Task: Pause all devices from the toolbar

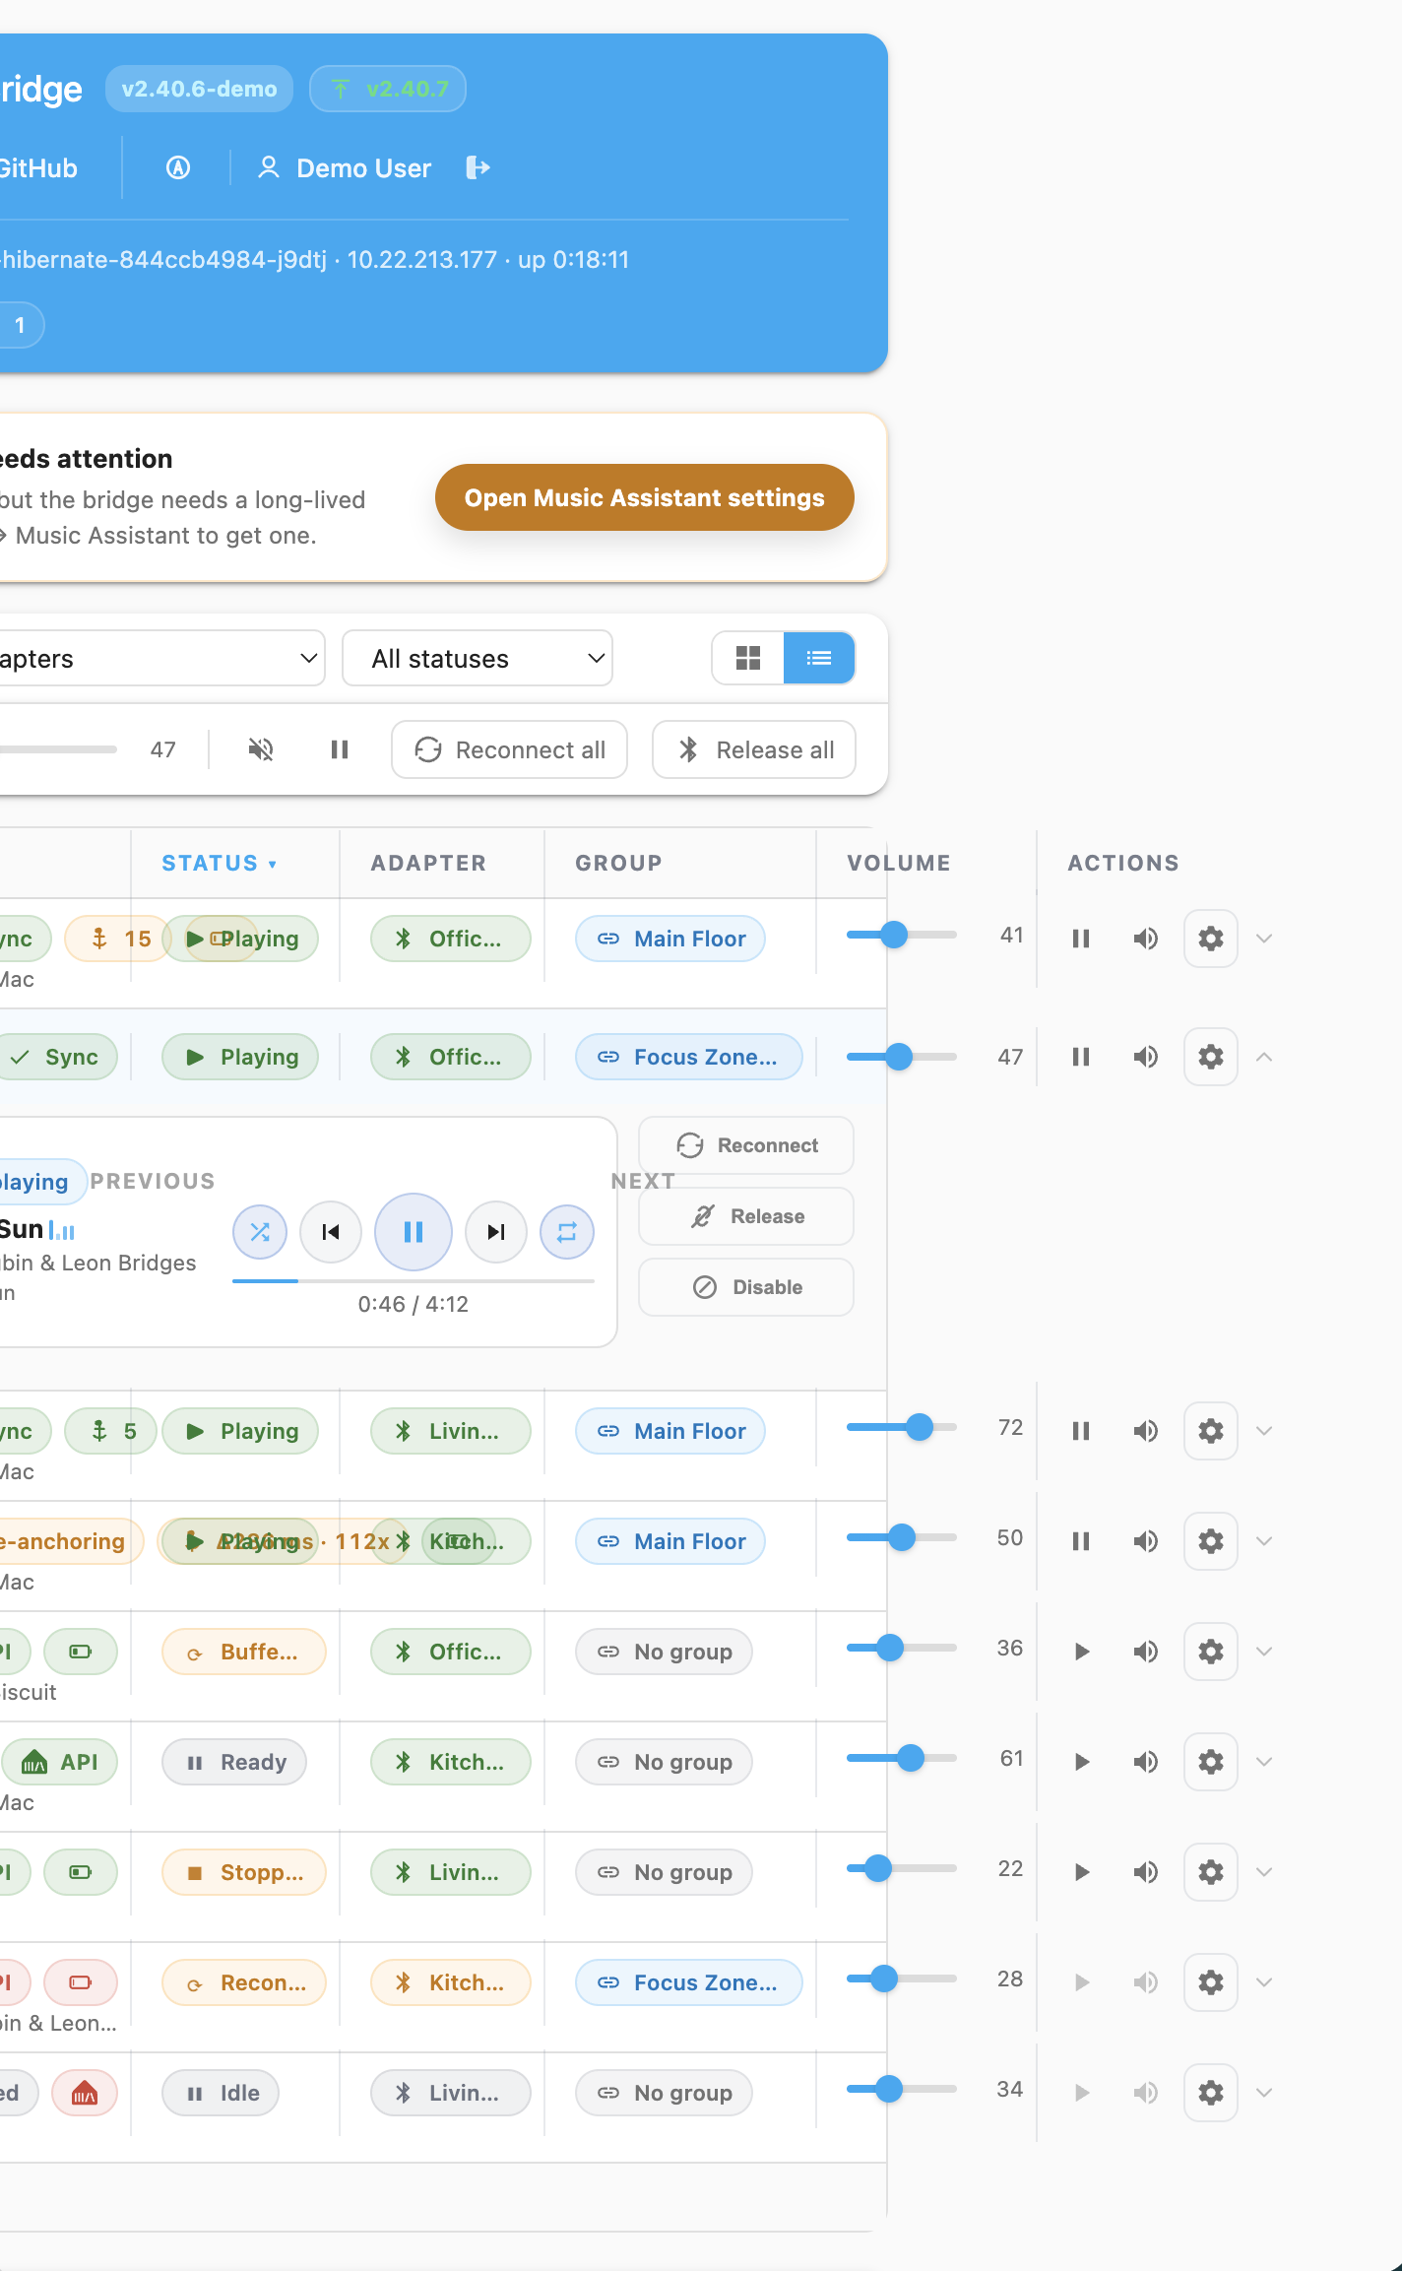Action: click(340, 750)
